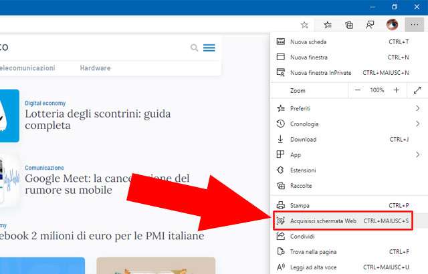The image size is (428, 274).
Task: Click the Cronologia clock icon
Action: click(x=281, y=124)
